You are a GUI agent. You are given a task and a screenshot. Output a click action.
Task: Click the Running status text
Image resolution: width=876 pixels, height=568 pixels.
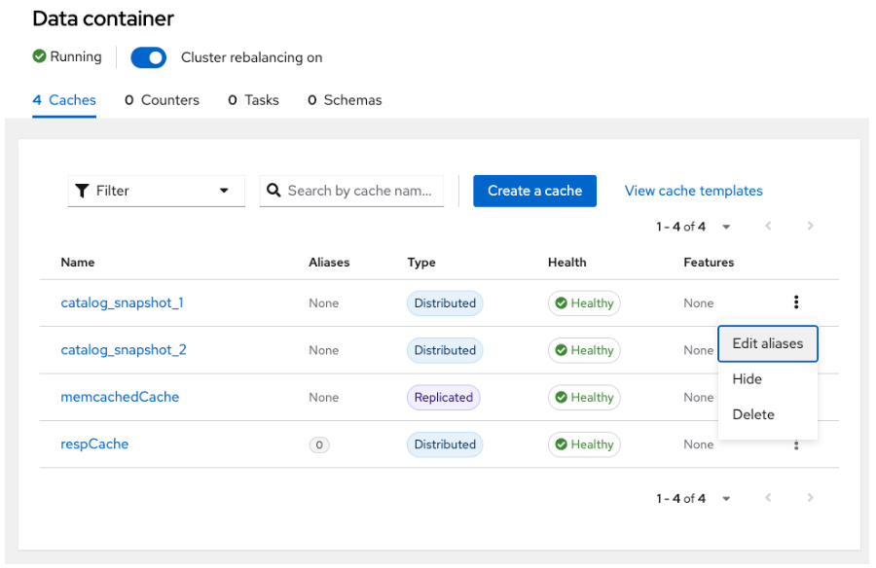[x=76, y=57]
